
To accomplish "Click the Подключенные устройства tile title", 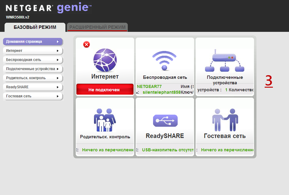I will [x=225, y=80].
